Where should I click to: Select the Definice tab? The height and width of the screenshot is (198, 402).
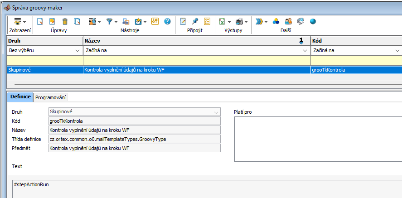coord(20,97)
